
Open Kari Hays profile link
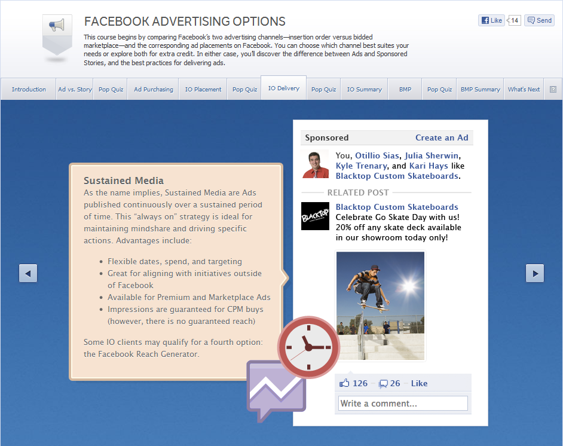point(429,166)
